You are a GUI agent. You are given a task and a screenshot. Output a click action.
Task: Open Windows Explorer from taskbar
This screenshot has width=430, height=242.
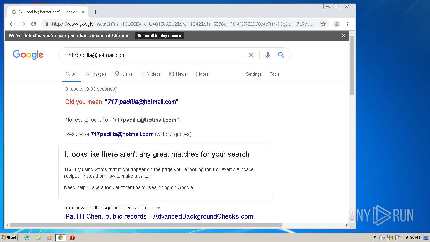pos(38,238)
